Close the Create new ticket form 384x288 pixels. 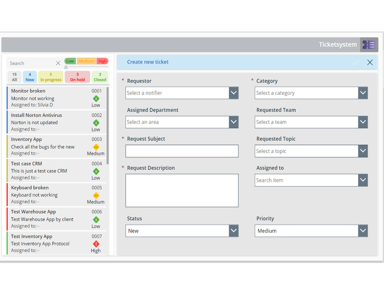(370, 62)
